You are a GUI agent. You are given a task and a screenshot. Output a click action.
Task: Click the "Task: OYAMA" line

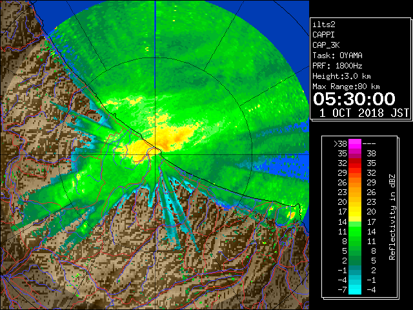point(337,56)
